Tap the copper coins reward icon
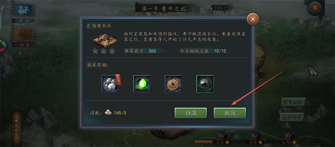The height and width of the screenshot is (147, 335). click(x=174, y=83)
